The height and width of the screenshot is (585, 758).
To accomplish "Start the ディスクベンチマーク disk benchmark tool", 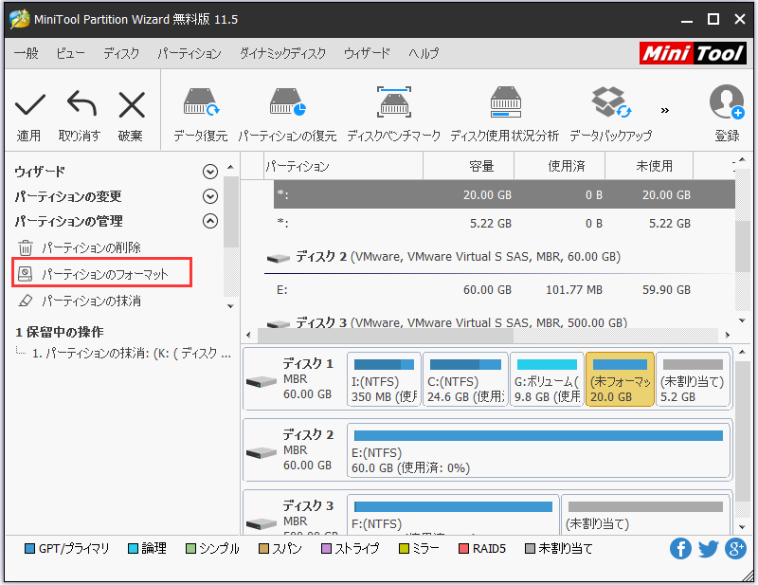I will 394,115.
